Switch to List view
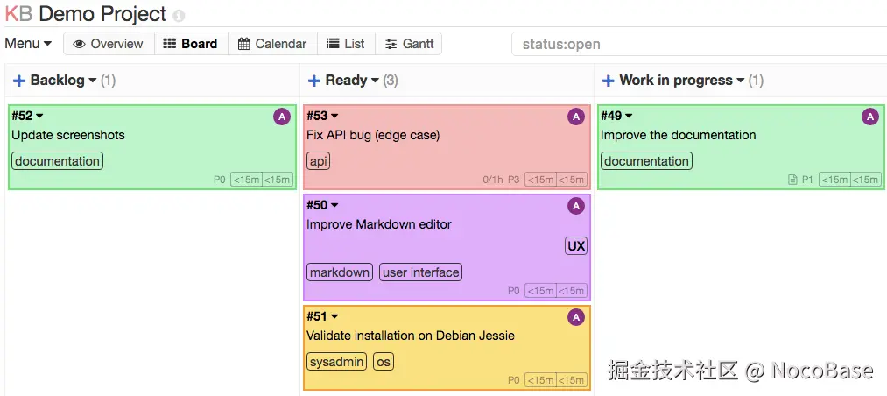The height and width of the screenshot is (396, 887). (346, 44)
